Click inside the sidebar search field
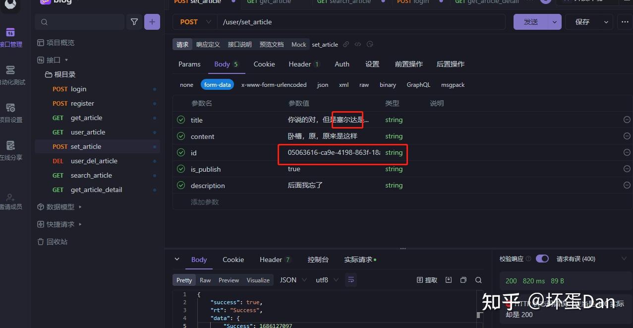633x328 pixels. [79, 22]
